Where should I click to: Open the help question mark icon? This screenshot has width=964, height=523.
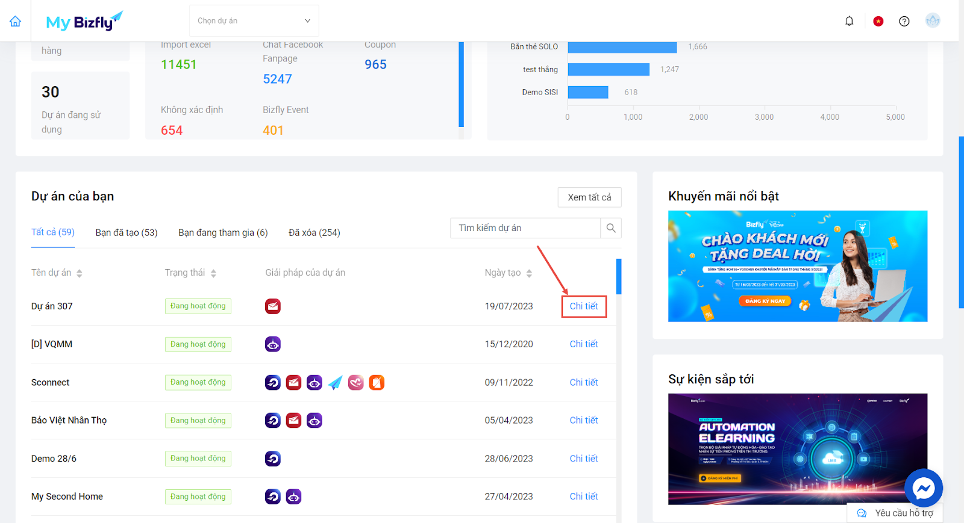[904, 21]
